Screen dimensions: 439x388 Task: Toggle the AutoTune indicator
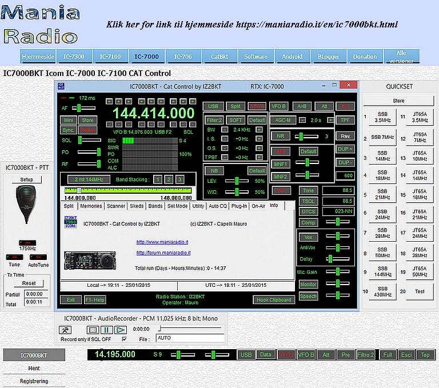coord(38,257)
